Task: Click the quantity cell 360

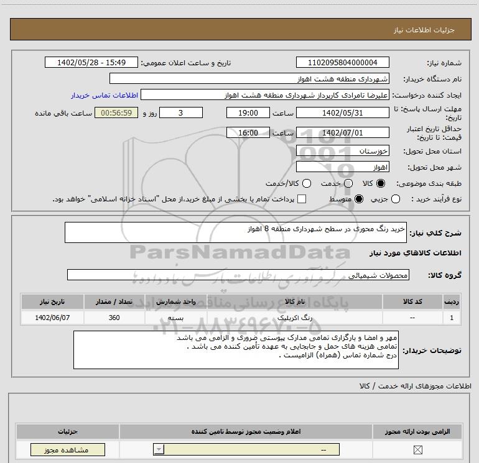Action: click(114, 318)
